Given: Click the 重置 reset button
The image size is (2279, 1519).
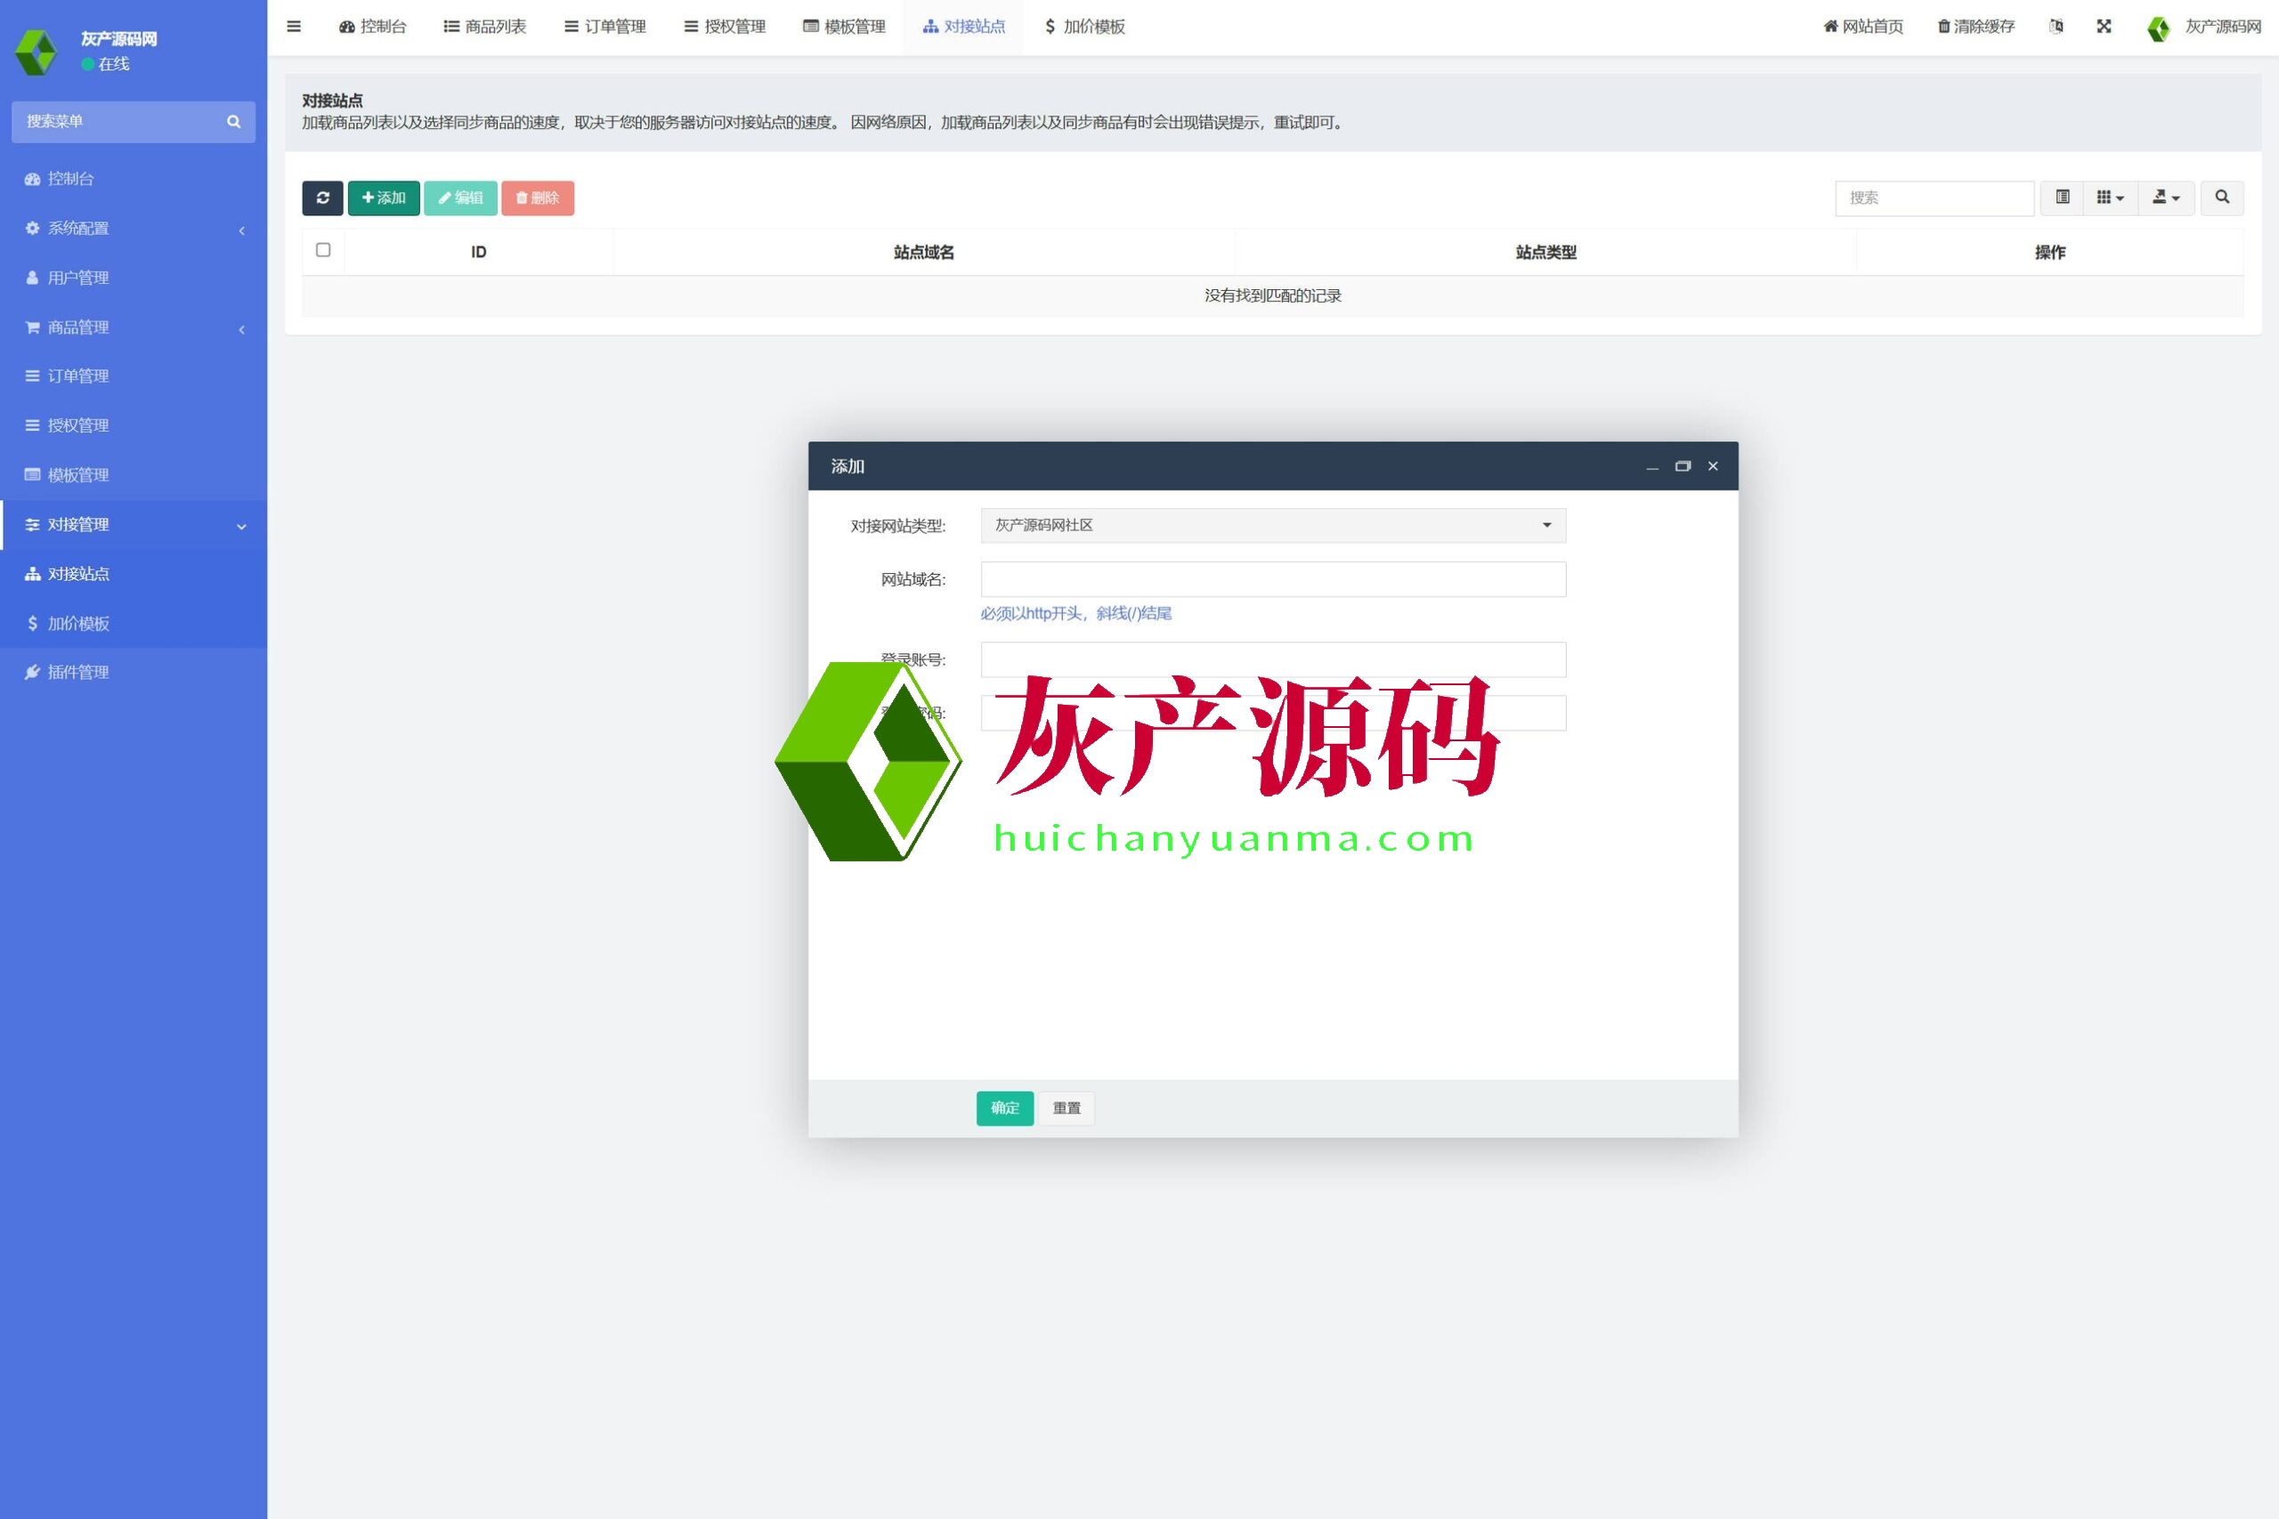Looking at the screenshot, I should tap(1066, 1107).
